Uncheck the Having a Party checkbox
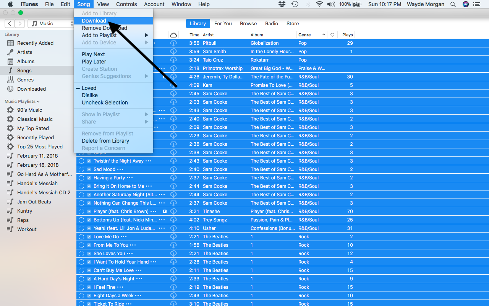 click(x=89, y=178)
